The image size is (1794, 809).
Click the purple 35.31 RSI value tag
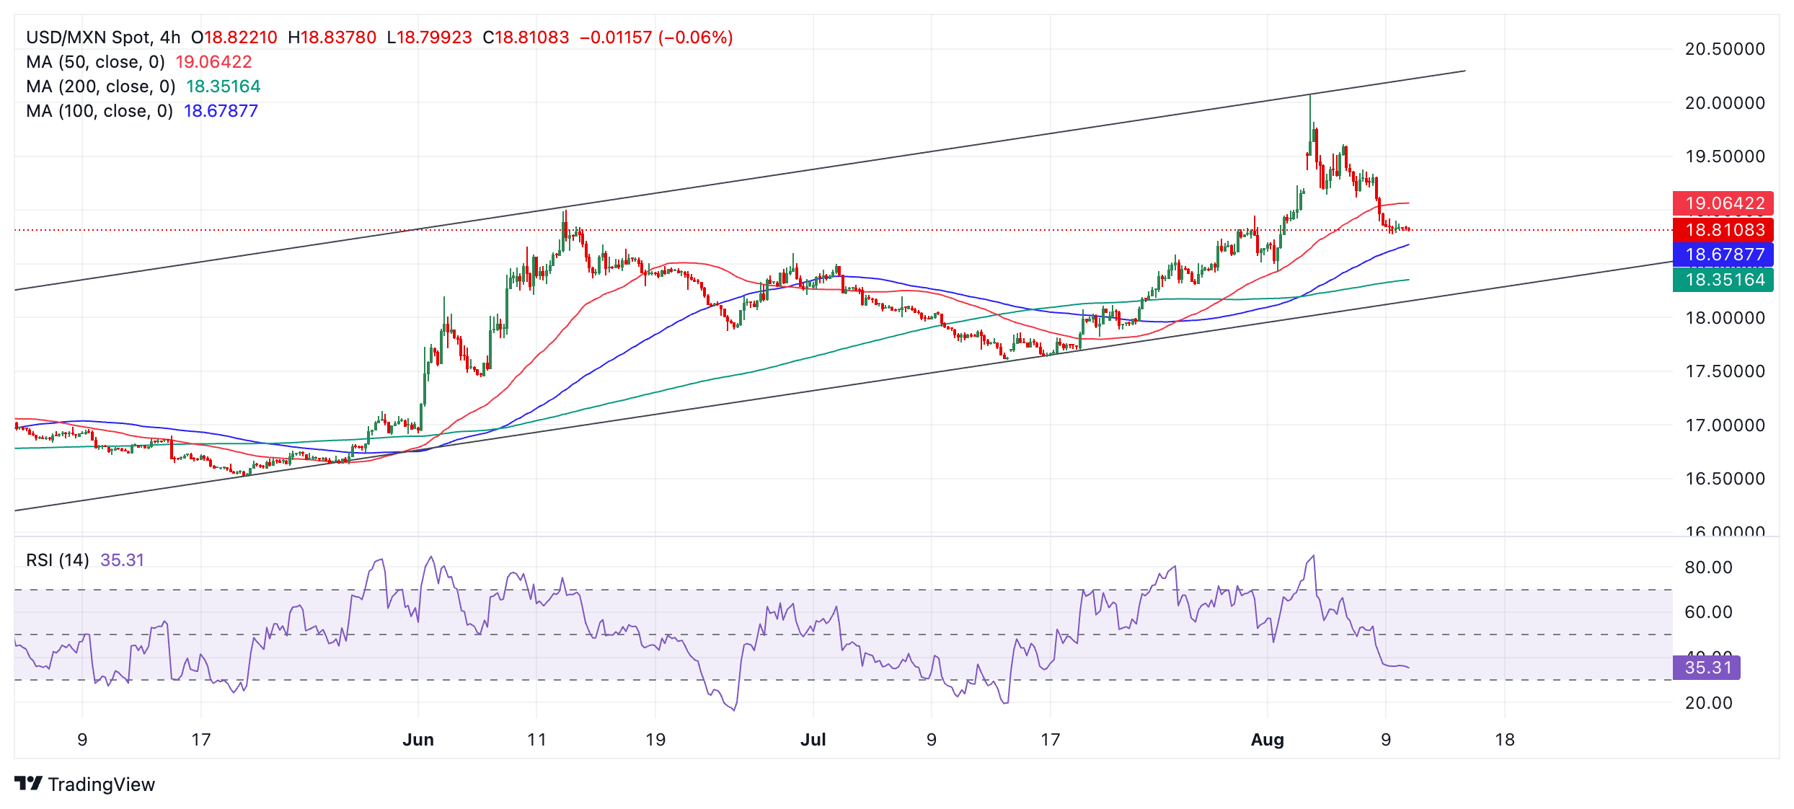click(x=1707, y=668)
